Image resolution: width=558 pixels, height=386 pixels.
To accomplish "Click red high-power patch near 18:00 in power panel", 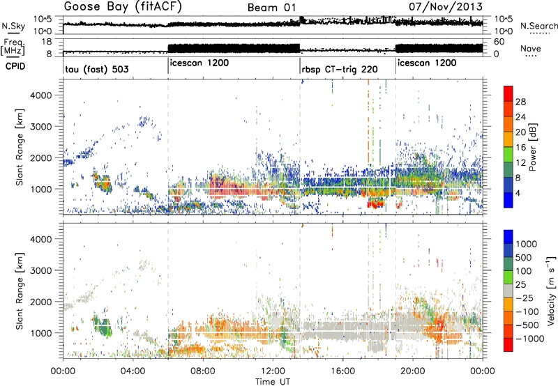I will 376,204.
